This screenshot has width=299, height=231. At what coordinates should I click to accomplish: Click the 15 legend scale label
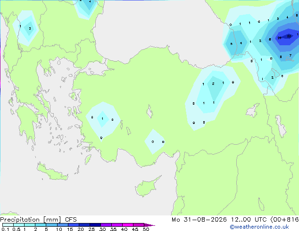click(70, 229)
